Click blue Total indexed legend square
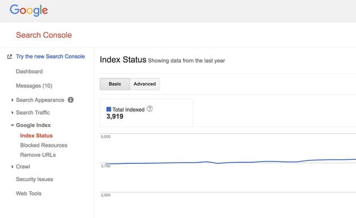Viewport: 356px width, 218px height. click(109, 109)
